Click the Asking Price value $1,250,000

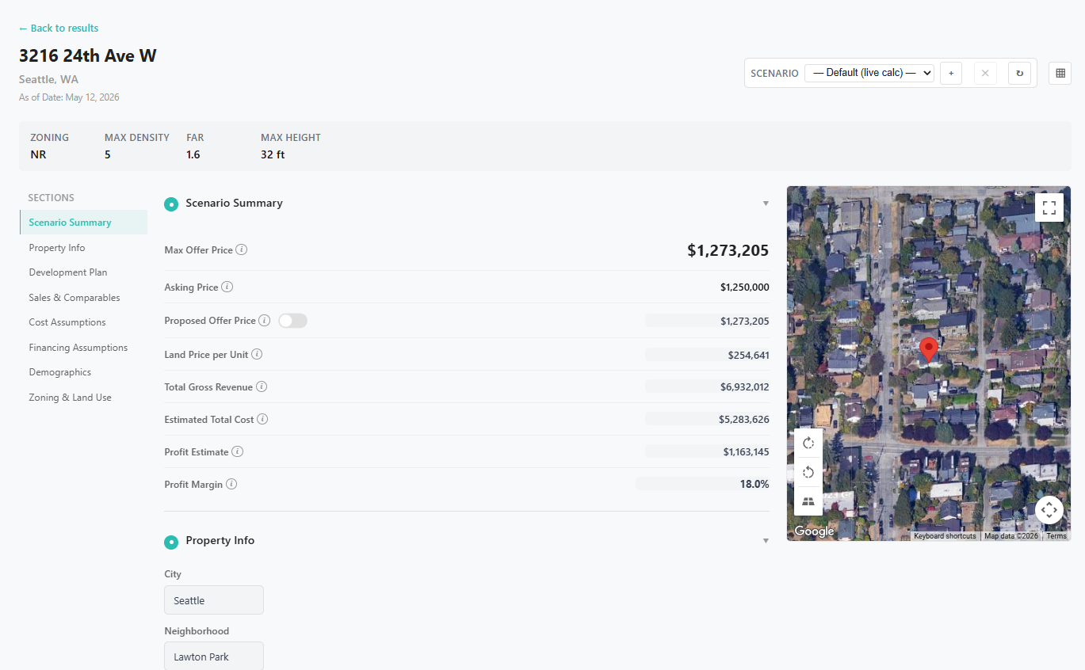click(x=744, y=287)
